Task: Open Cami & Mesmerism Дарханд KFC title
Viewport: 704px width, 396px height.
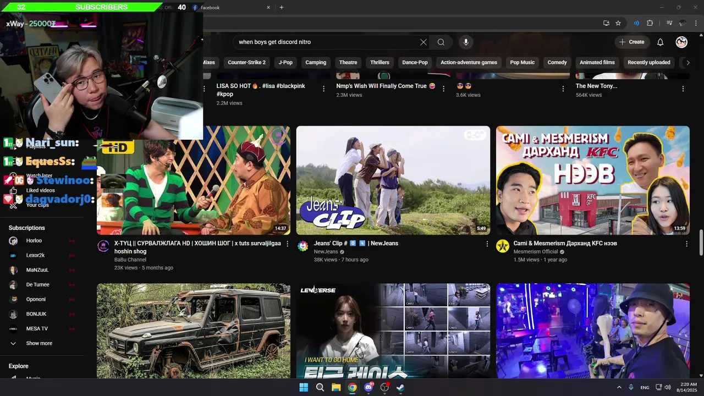Action: [565, 243]
